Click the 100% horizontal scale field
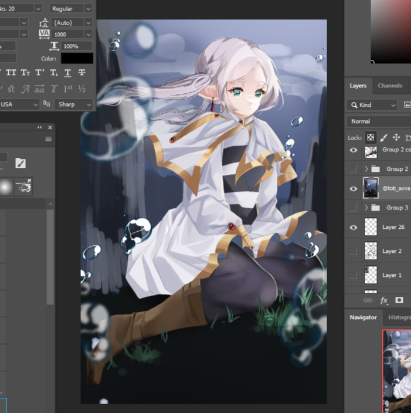The image size is (411, 413). [x=77, y=46]
